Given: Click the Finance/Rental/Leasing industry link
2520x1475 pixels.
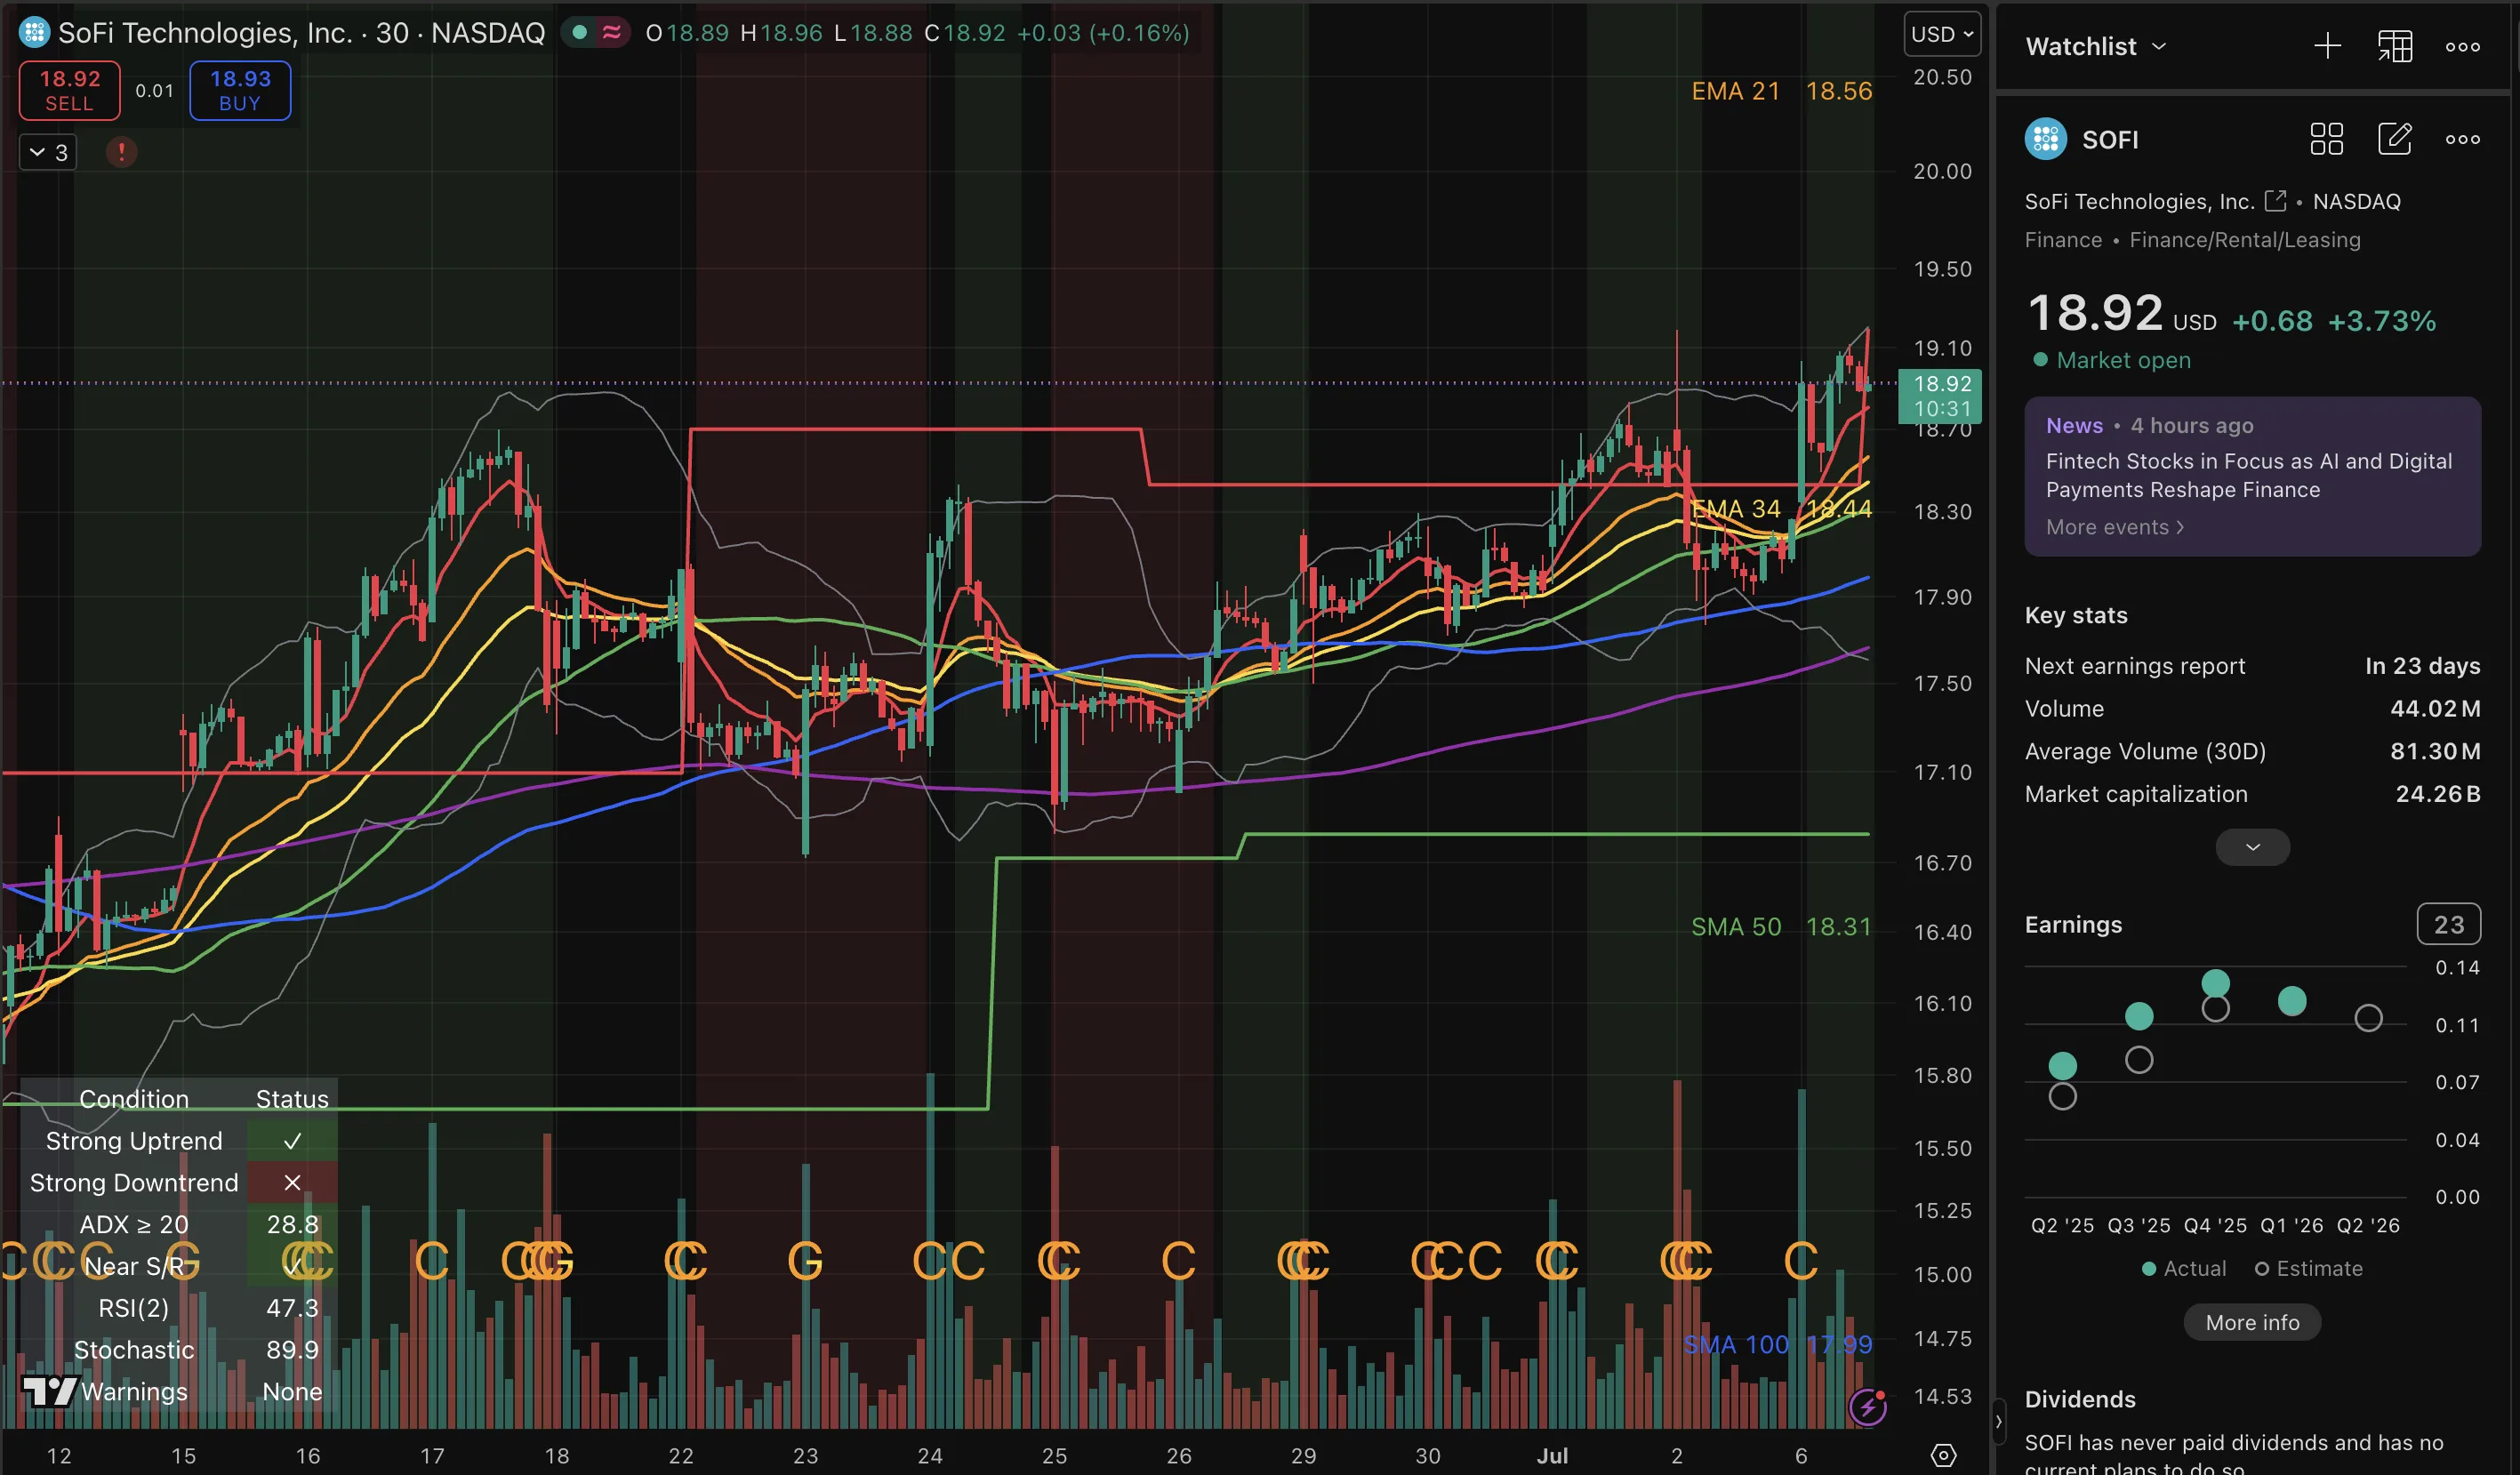Looking at the screenshot, I should pos(2245,240).
